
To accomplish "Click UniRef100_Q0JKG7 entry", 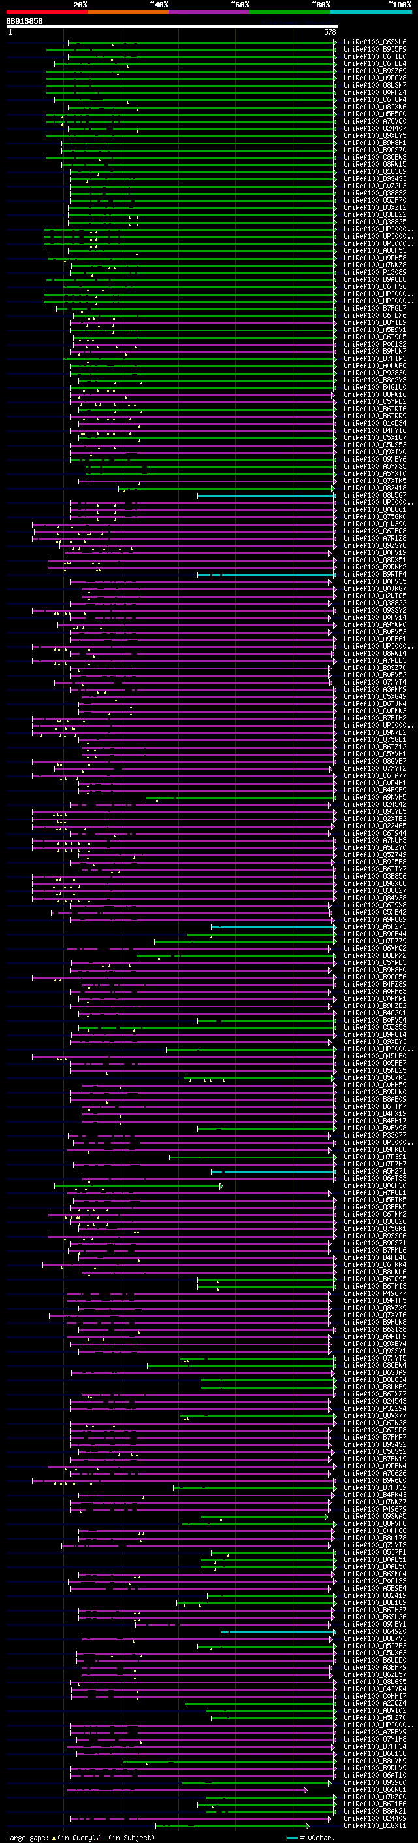I will click(x=375, y=589).
